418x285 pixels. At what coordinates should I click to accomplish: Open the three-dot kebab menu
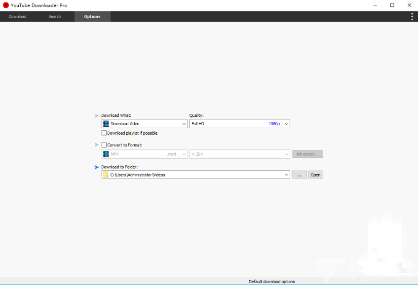pos(412,16)
